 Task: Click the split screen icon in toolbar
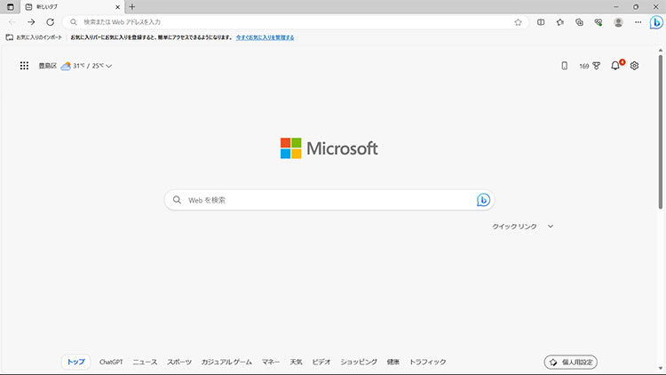pyautogui.click(x=541, y=22)
